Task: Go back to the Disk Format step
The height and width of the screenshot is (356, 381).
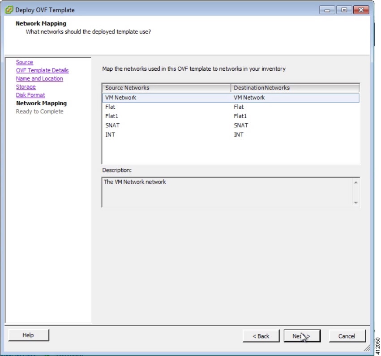Action: pos(30,95)
